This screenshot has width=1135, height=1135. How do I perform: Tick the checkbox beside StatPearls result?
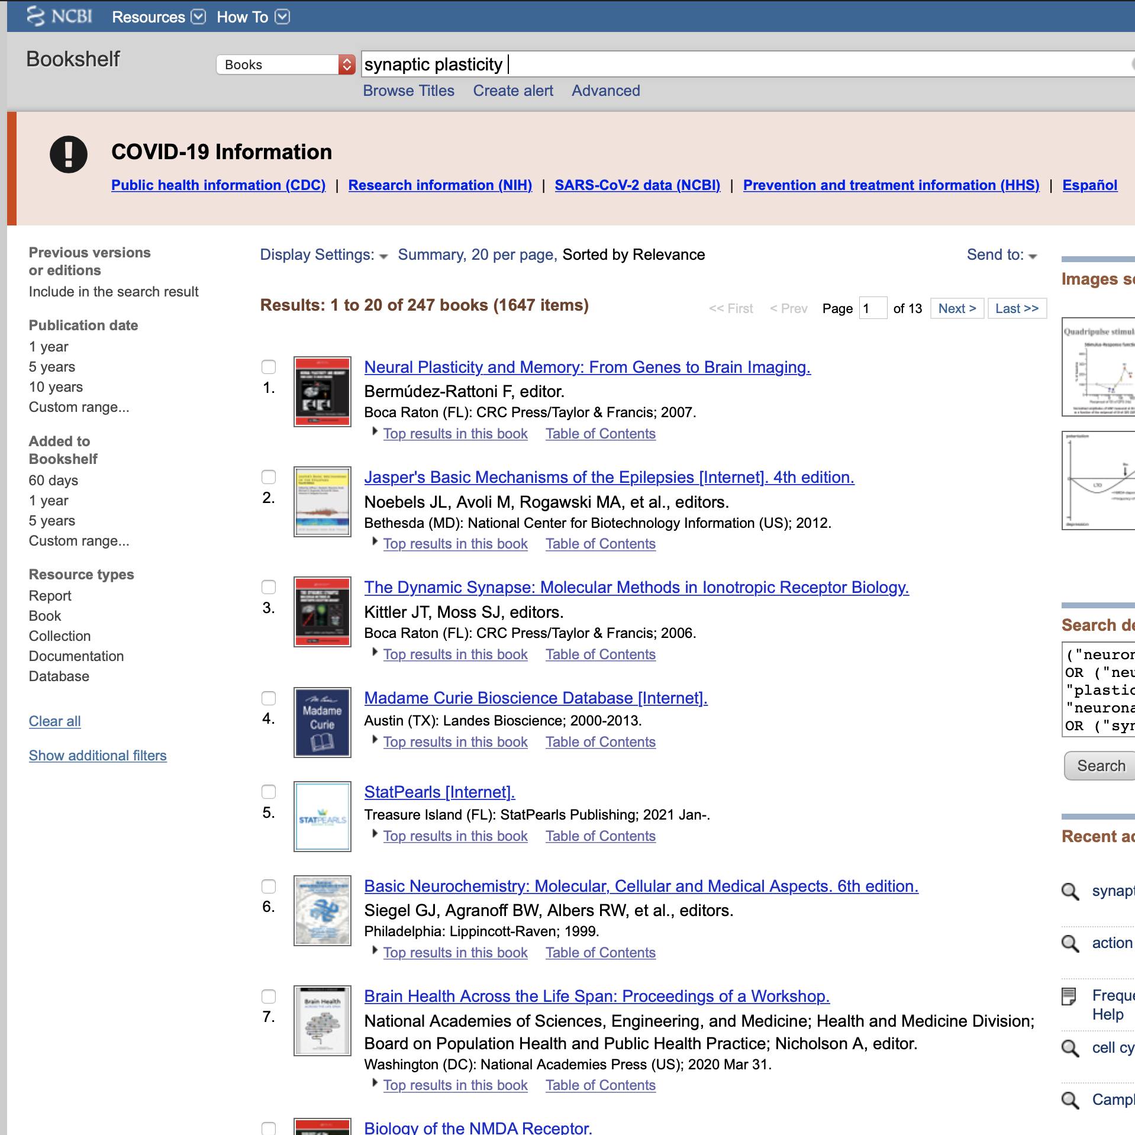(x=269, y=792)
